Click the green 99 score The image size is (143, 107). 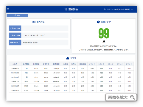tap(104, 33)
